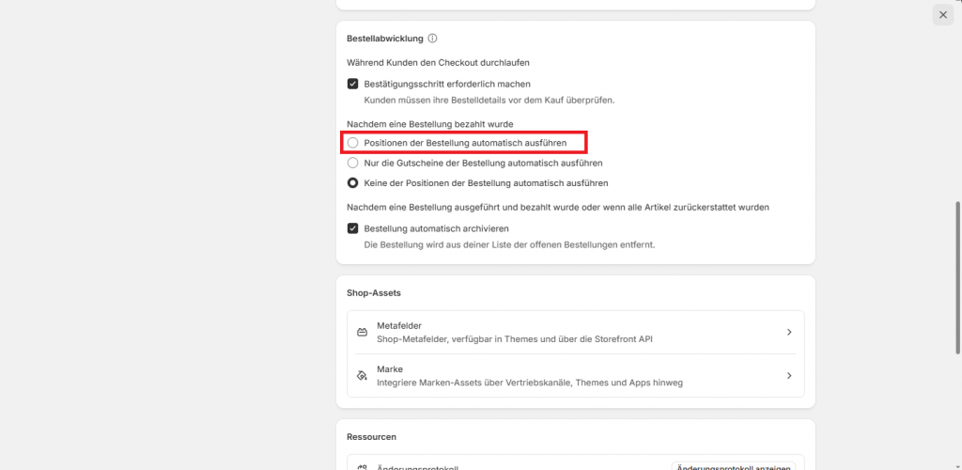This screenshot has width=962, height=470.
Task: Click the Änderungsprotokoll icon
Action: [362, 467]
